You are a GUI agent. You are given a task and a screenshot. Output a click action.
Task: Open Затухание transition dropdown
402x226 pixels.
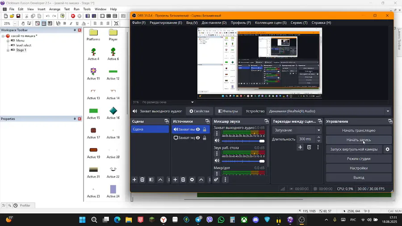pos(297,130)
